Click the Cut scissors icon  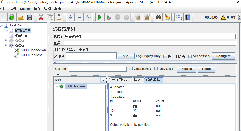pyautogui.click(x=41, y=17)
